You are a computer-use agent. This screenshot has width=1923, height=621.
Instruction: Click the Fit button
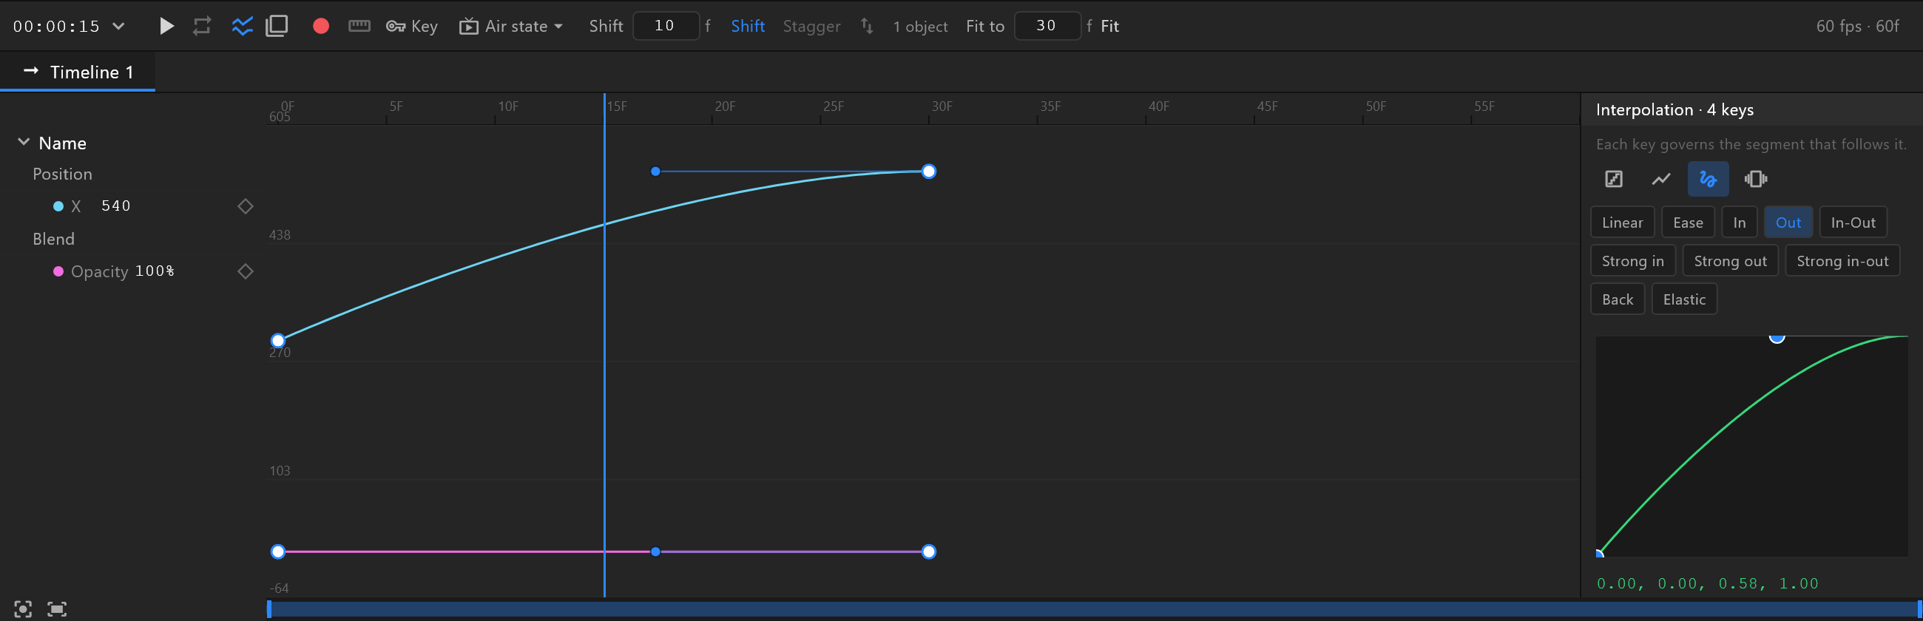[x=1109, y=26]
